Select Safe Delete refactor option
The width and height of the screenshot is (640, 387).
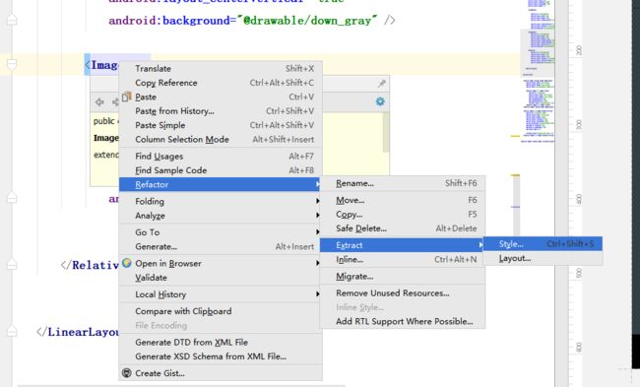pyautogui.click(x=403, y=228)
